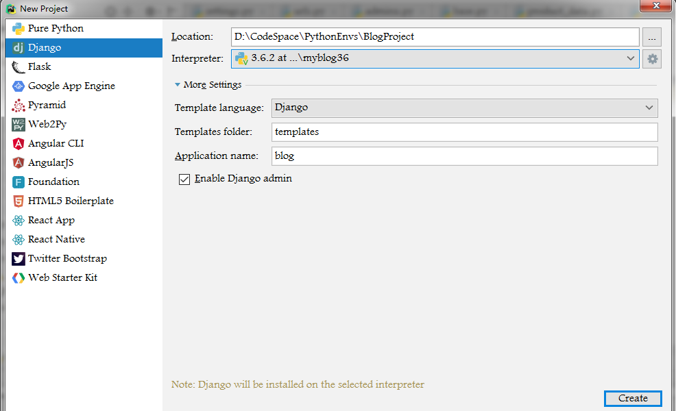Click the Location path field
The height and width of the screenshot is (411, 676).
(x=435, y=37)
